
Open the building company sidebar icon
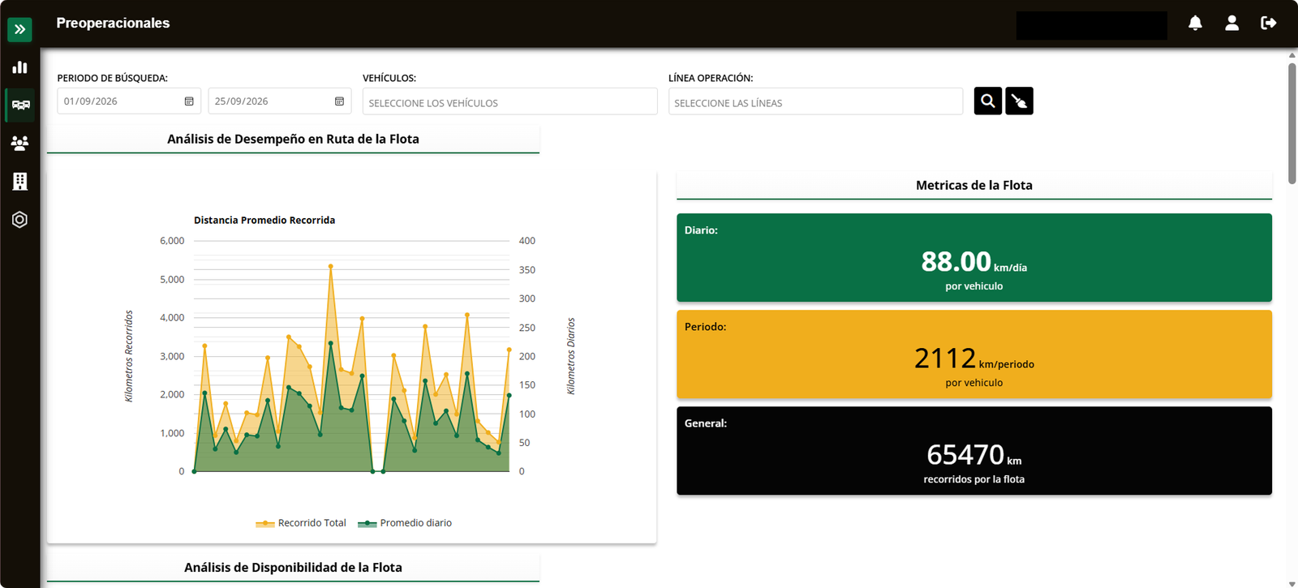[19, 181]
